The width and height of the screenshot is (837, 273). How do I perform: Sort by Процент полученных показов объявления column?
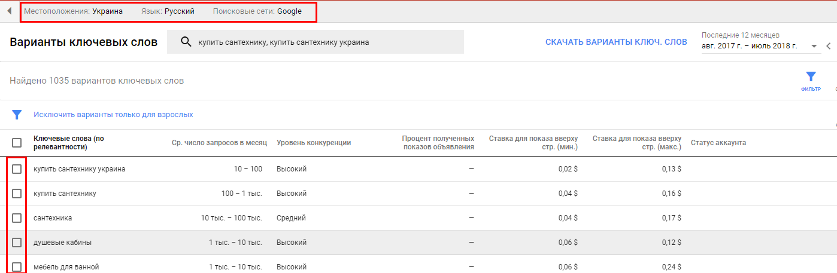pos(438,143)
